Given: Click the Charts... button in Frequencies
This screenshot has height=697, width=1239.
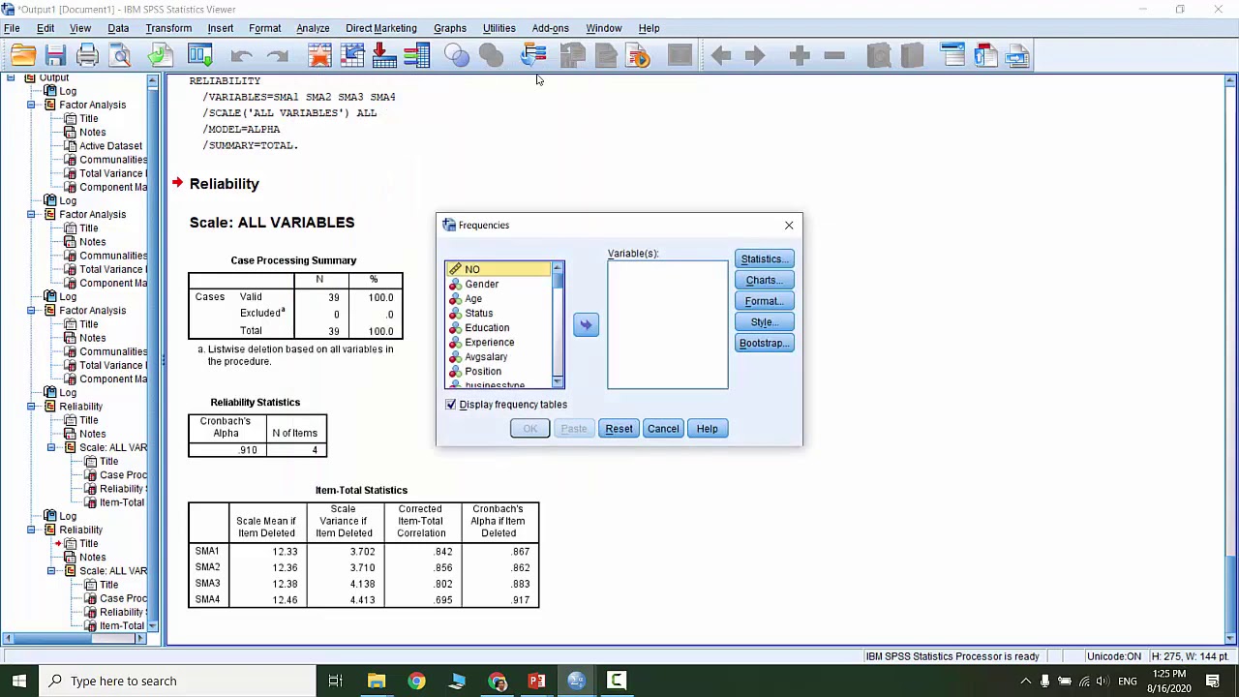Looking at the screenshot, I should [x=765, y=280].
